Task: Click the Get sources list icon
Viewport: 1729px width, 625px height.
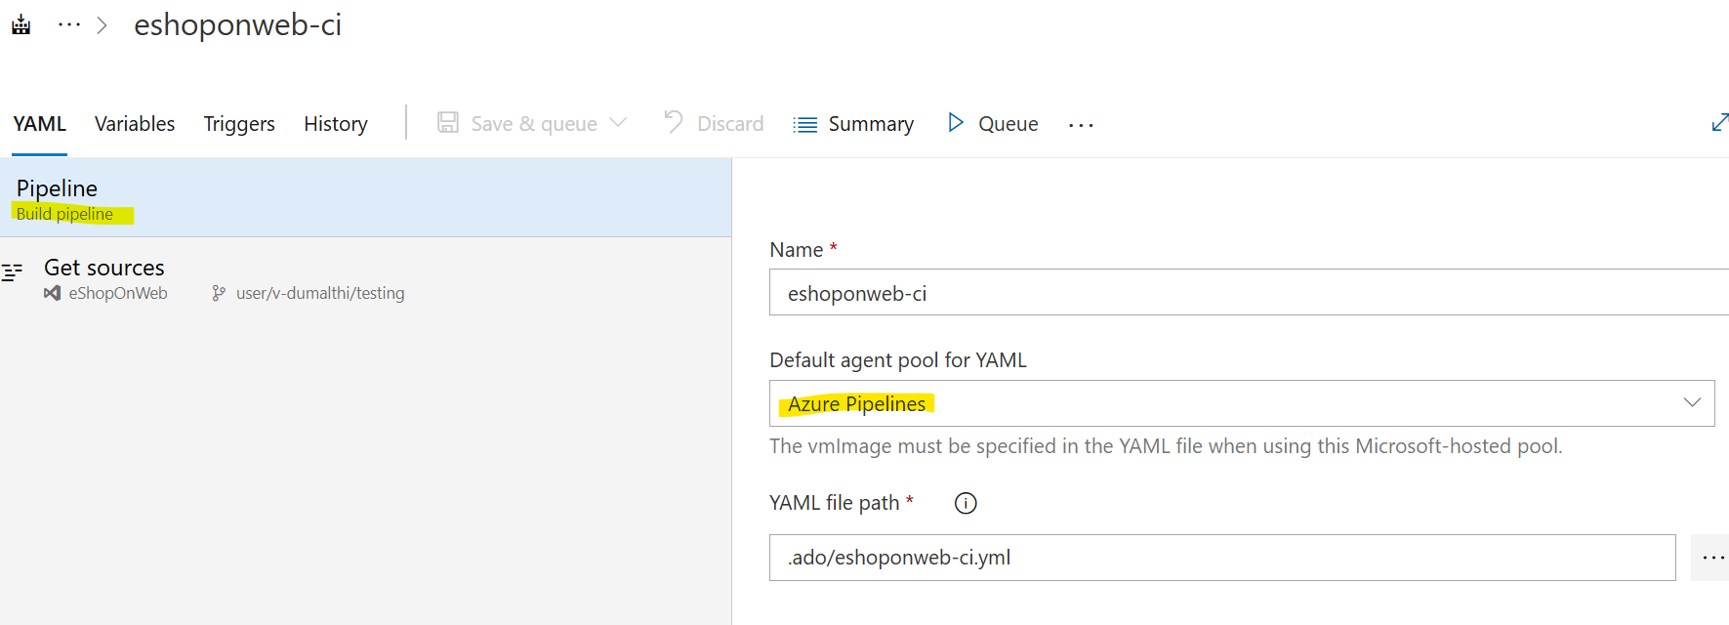Action: (x=13, y=271)
